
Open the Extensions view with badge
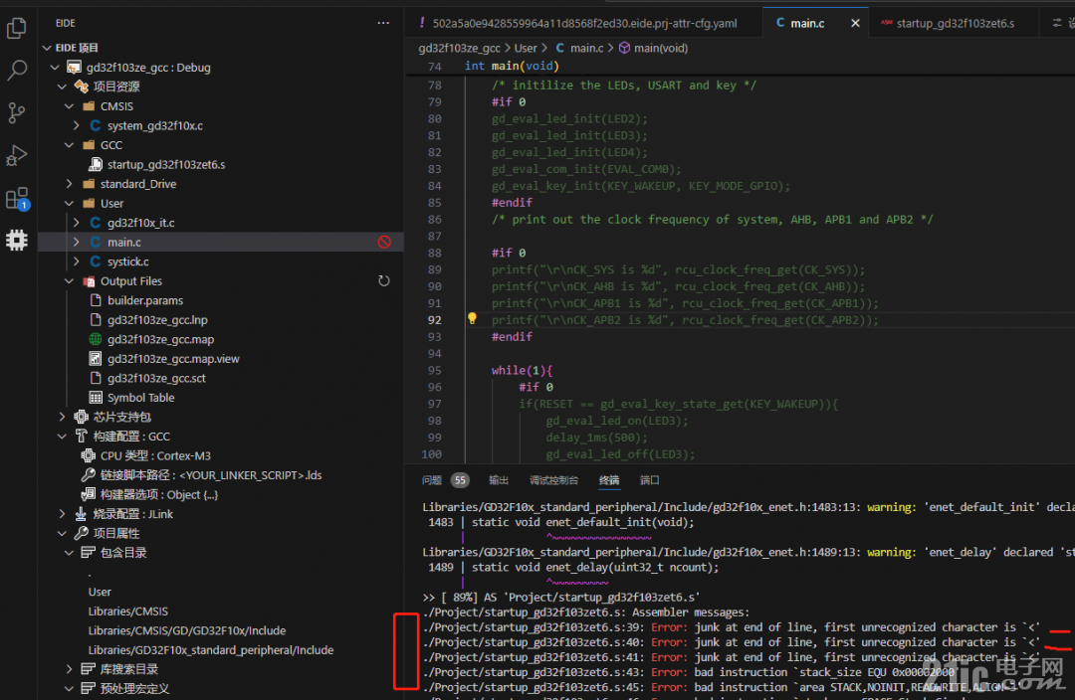[17, 199]
